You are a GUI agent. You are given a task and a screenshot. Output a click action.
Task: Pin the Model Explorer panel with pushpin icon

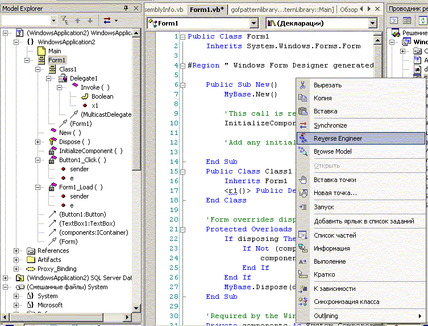[126, 8]
